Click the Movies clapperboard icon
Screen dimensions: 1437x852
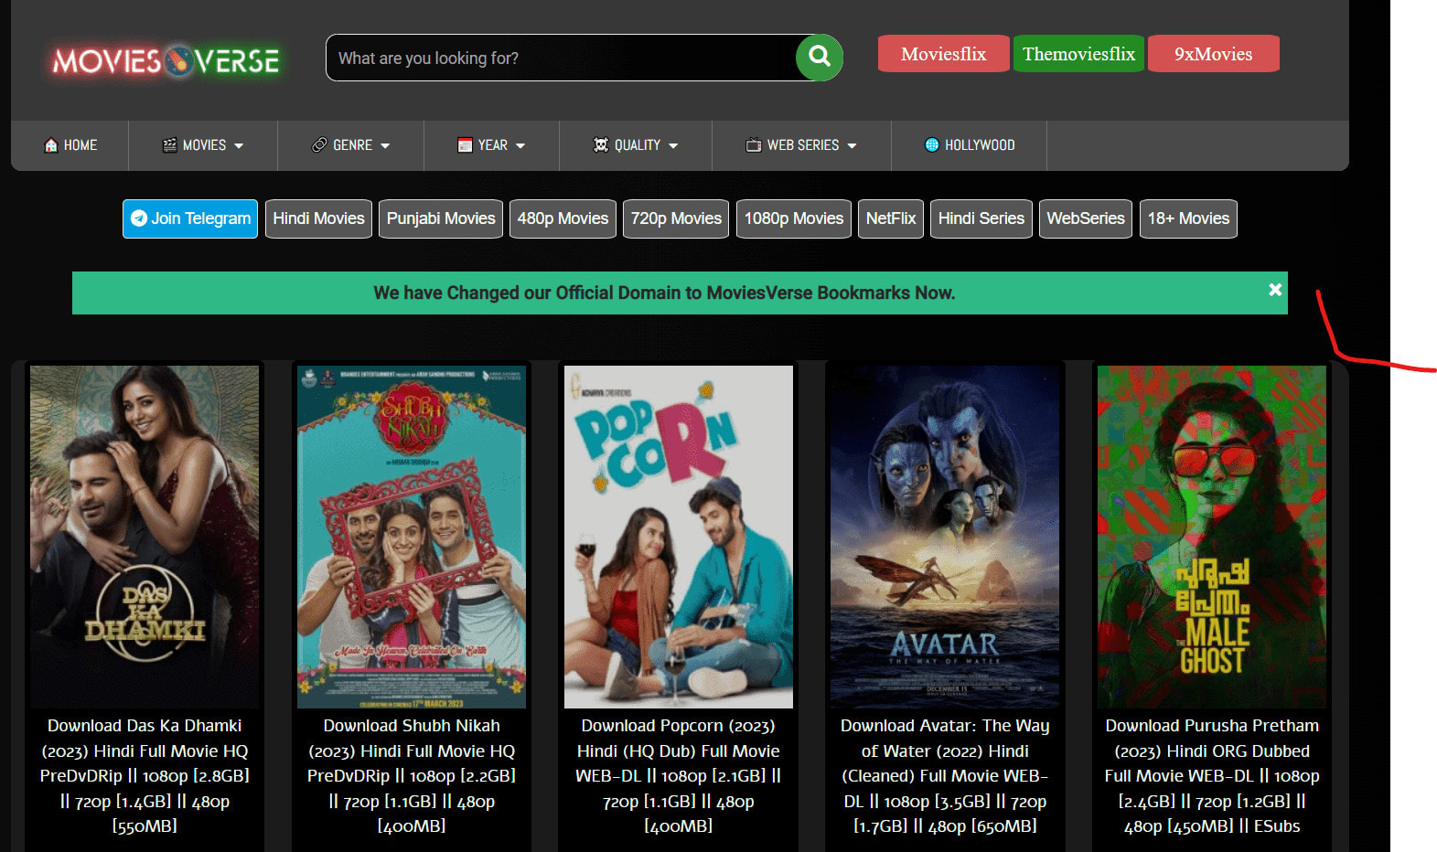point(170,145)
